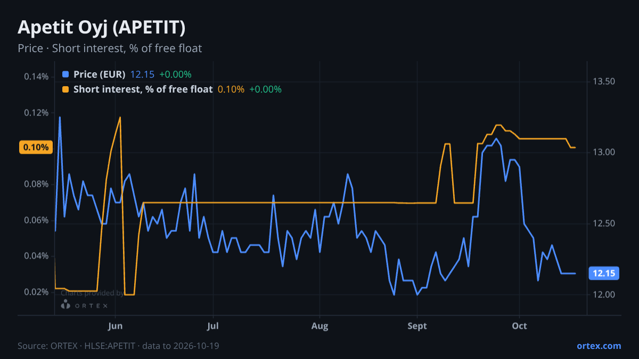This screenshot has width=639, height=359.
Task: Click the +0.00% change beside Short interest
Action: coord(265,89)
